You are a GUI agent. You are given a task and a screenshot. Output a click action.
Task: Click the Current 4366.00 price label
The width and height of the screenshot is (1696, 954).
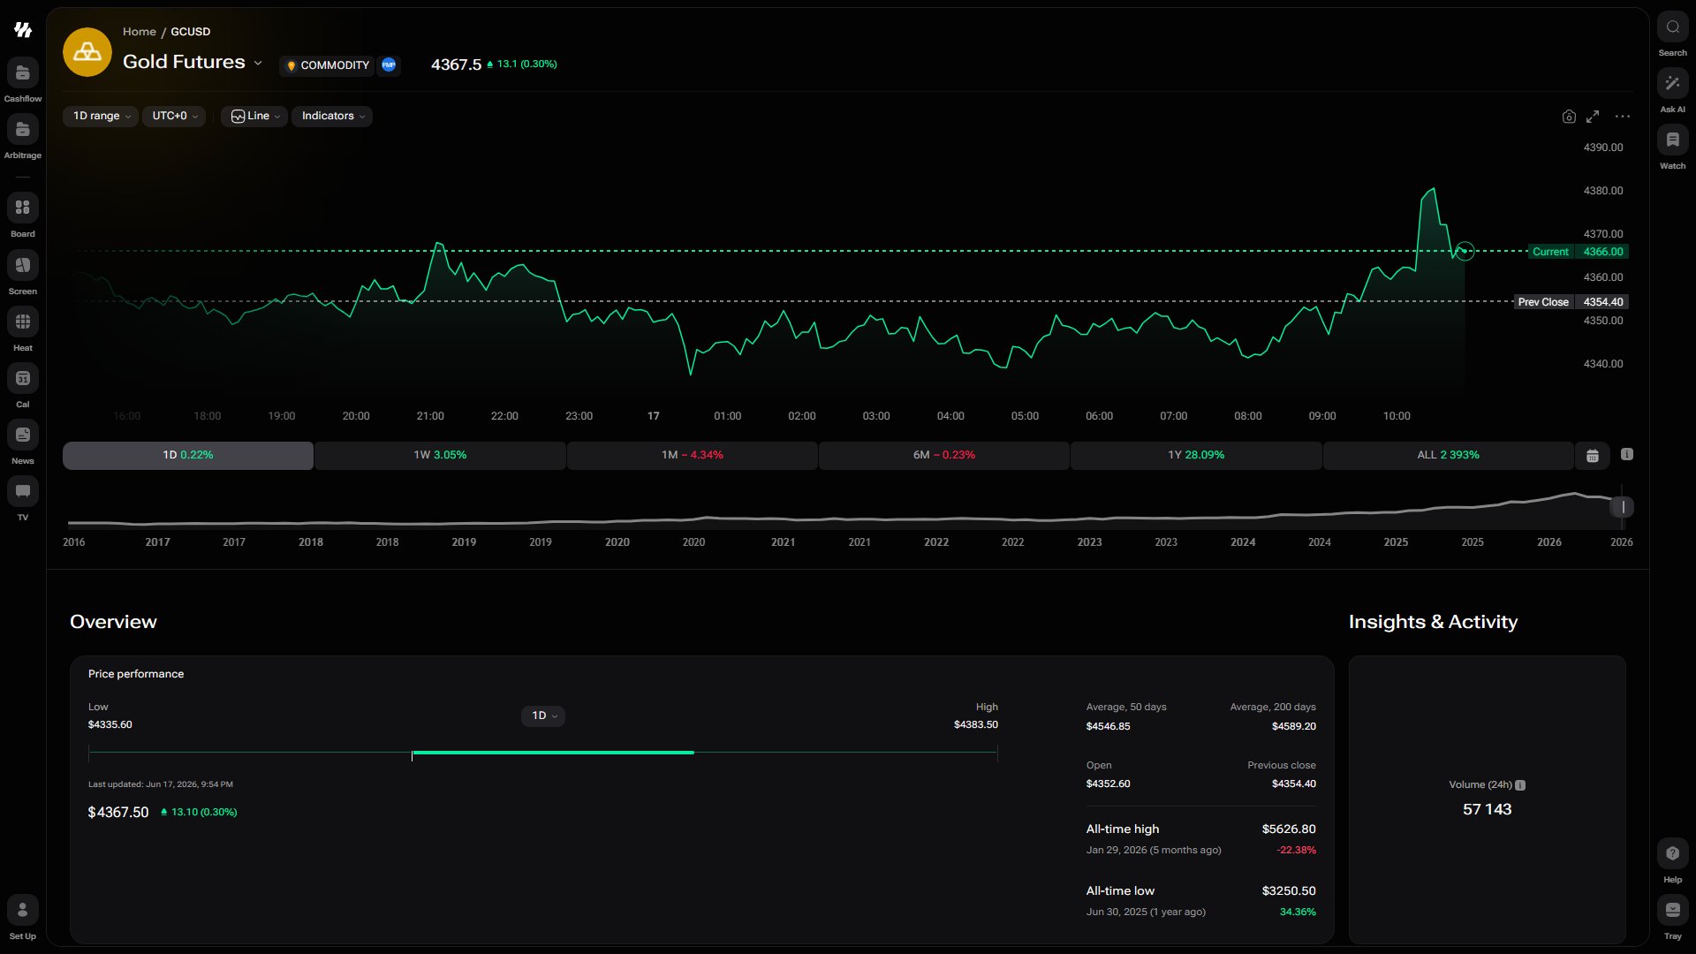1579,252
